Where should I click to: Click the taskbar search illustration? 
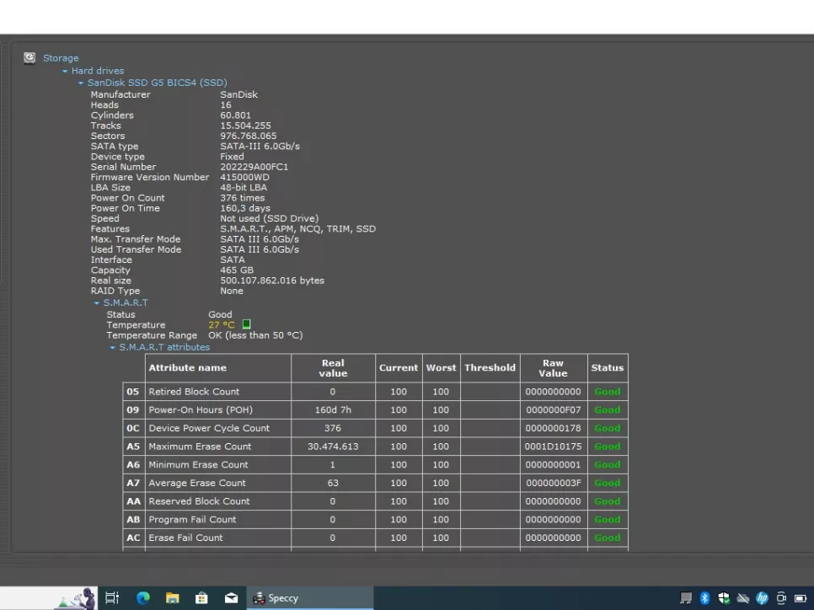click(77, 598)
